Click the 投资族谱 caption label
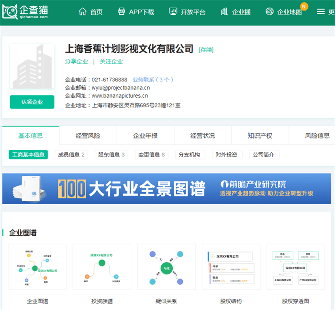The height and width of the screenshot is (310, 335). (102, 301)
